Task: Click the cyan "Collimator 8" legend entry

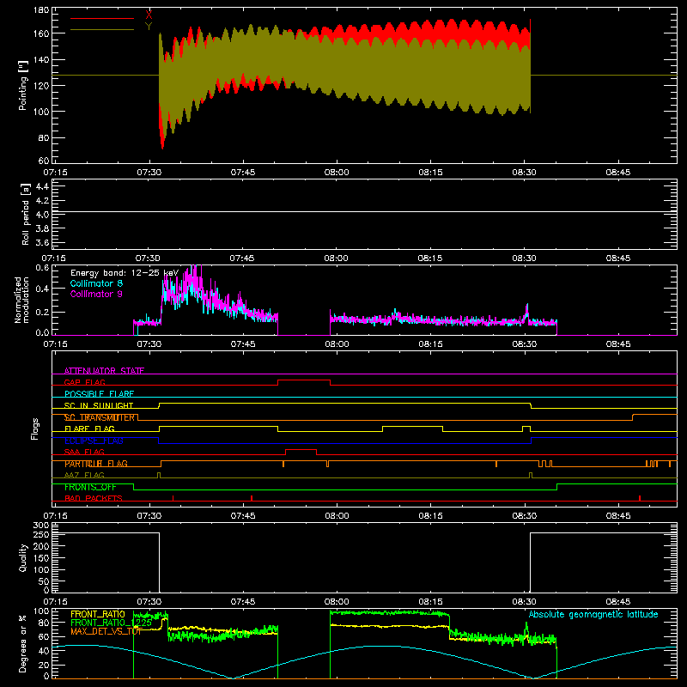Action: 96,283
